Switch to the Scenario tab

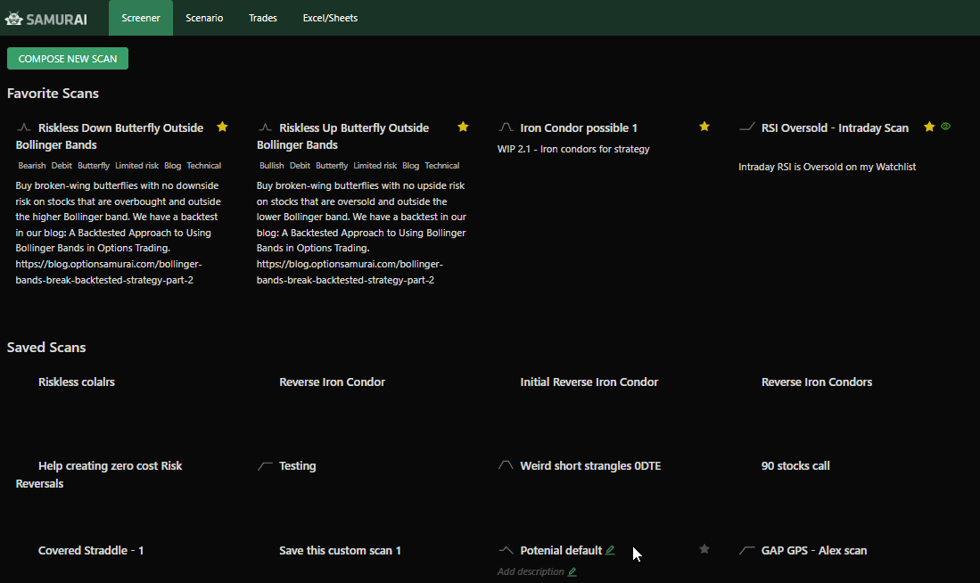coord(204,18)
